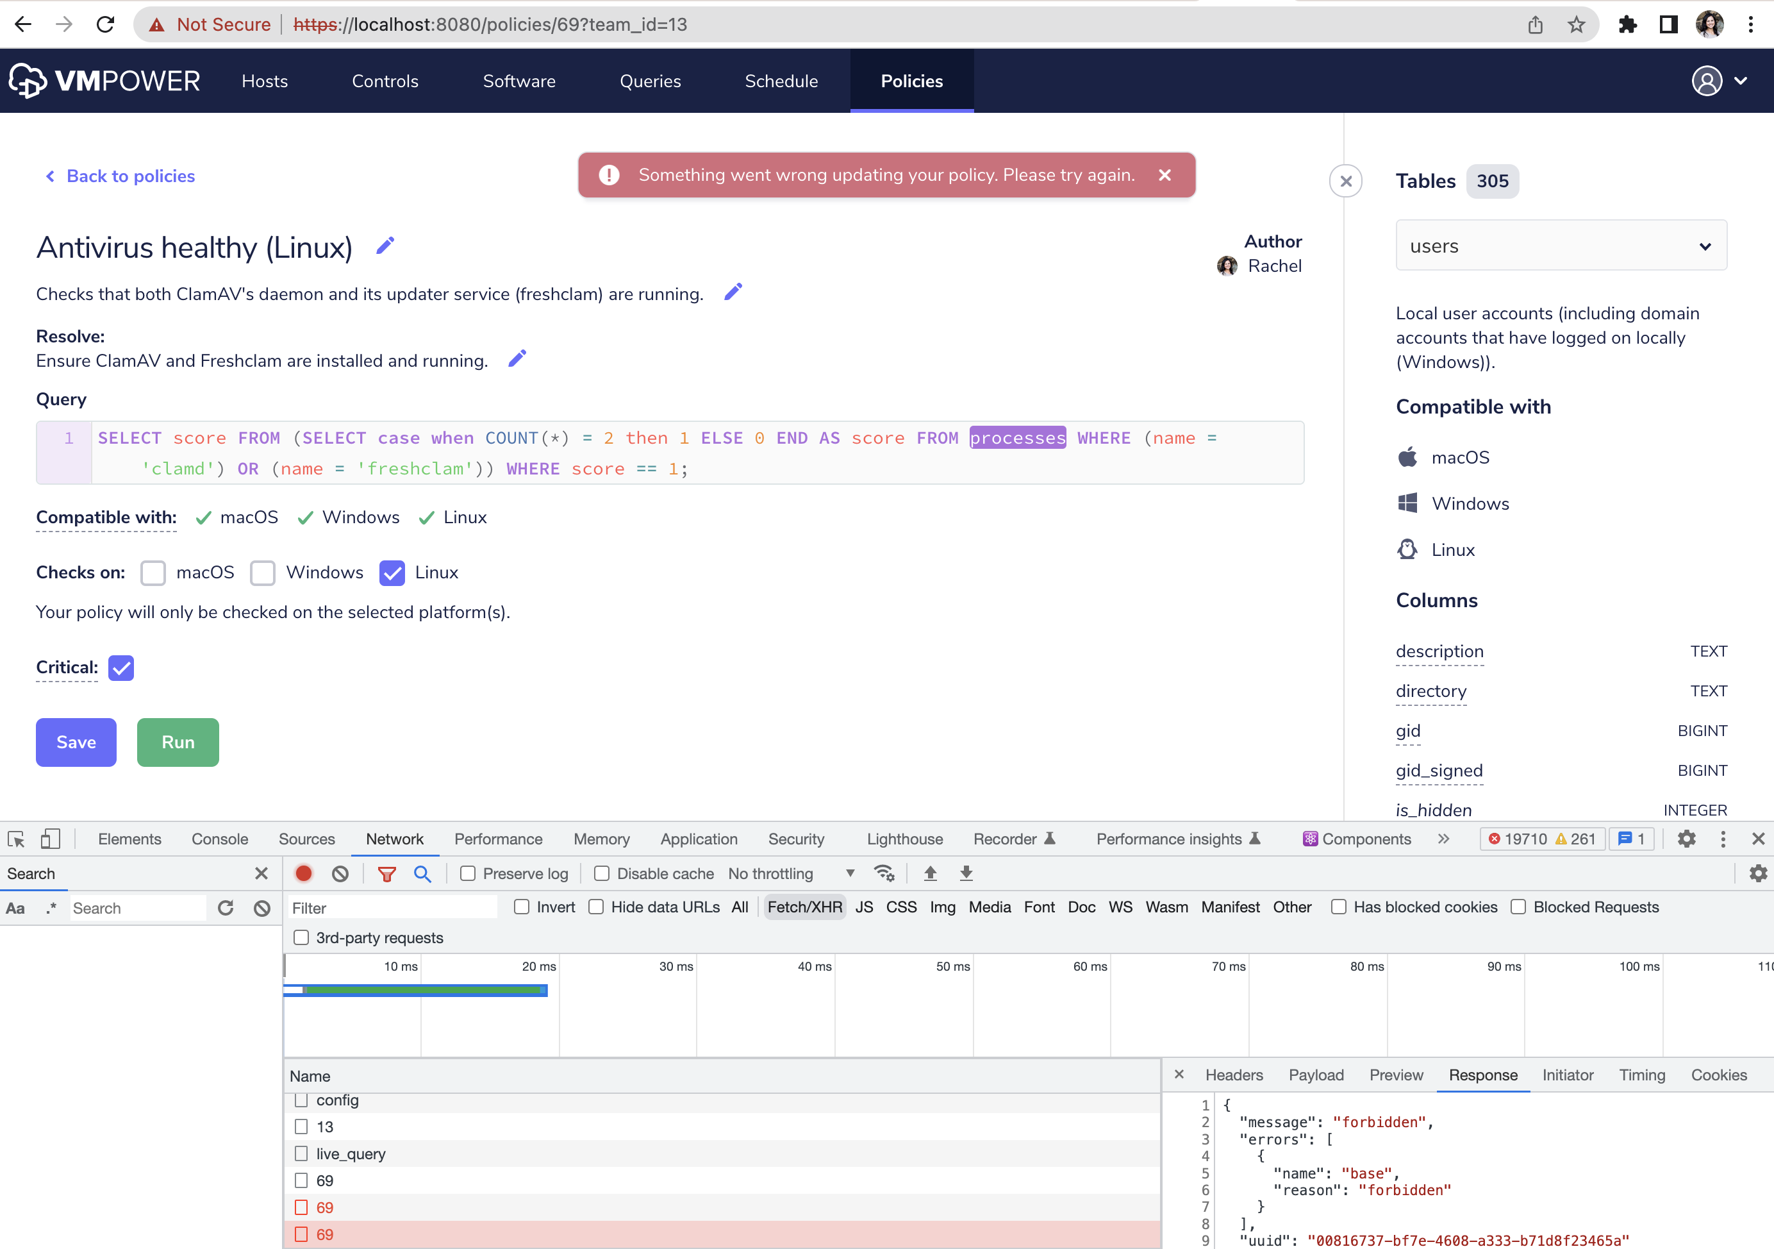This screenshot has height=1249, width=1774.
Task: Click the Save button
Action: (x=76, y=742)
